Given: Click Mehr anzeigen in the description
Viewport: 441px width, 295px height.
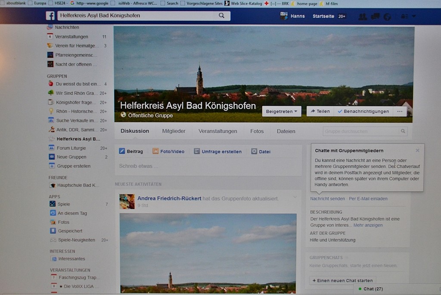Looking at the screenshot, I should click(368, 225).
